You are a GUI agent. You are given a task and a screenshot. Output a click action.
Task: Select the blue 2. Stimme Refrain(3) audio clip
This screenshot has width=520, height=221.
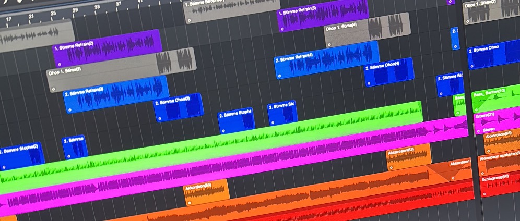(x=116, y=94)
